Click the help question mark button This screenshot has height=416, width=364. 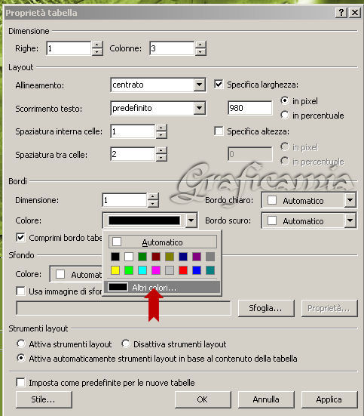tap(341, 13)
